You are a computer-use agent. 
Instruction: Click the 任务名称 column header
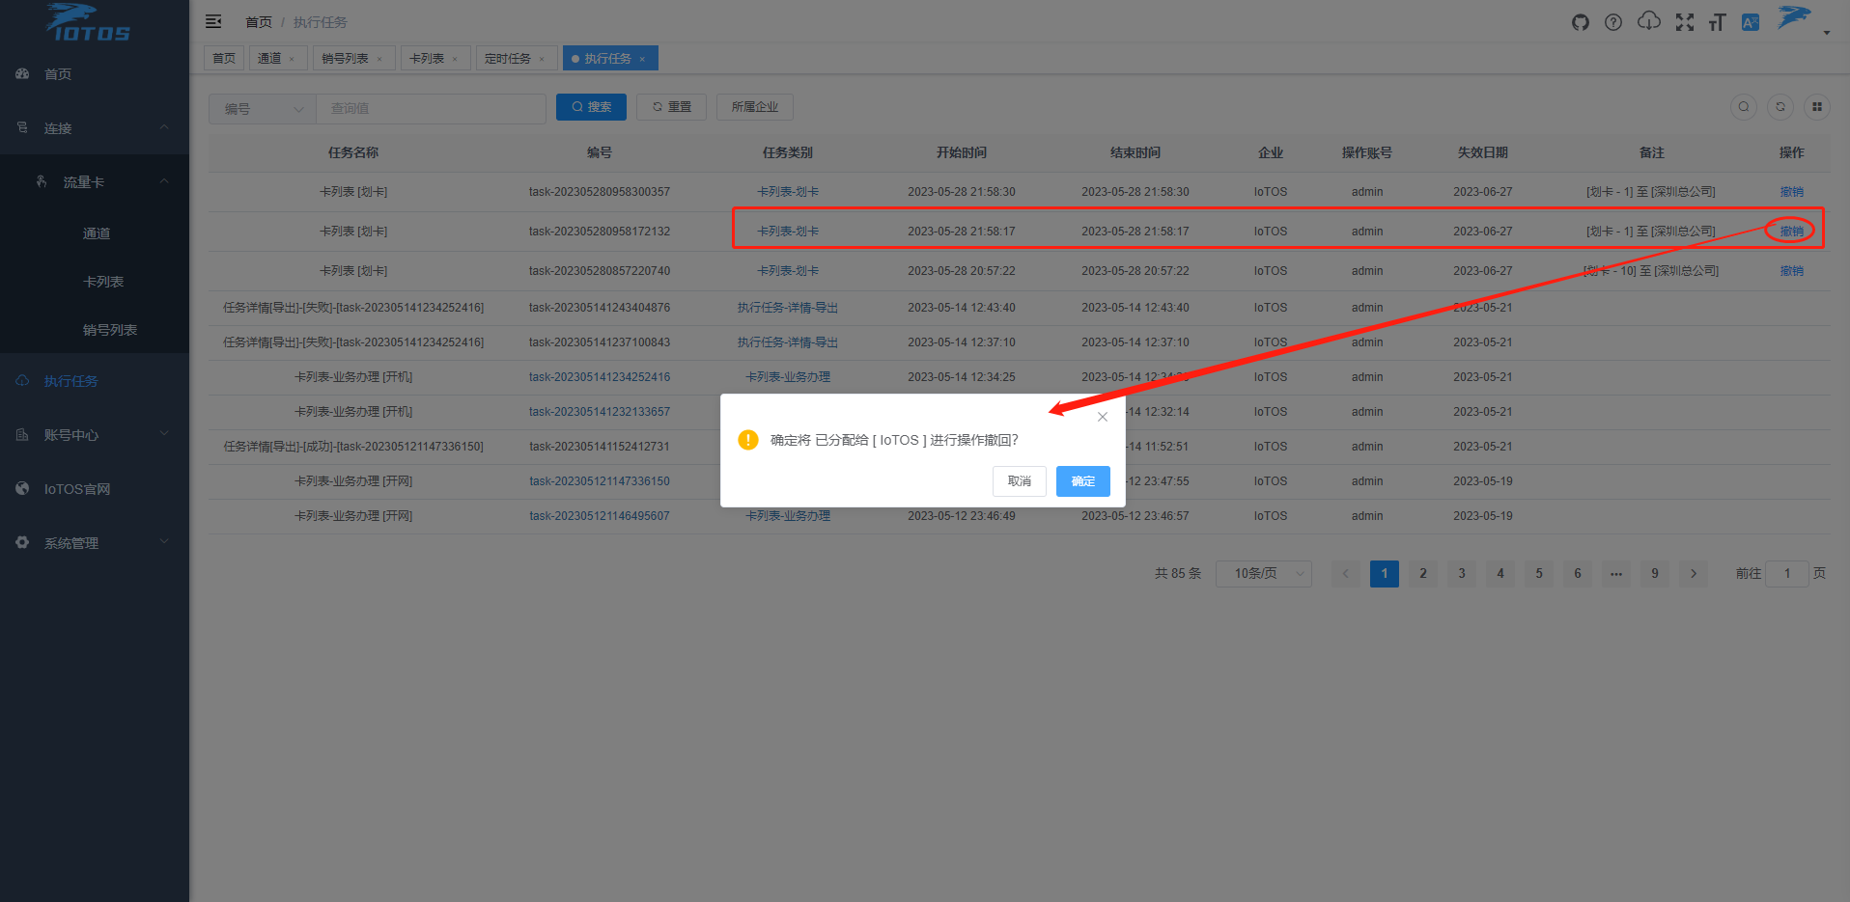click(x=353, y=152)
